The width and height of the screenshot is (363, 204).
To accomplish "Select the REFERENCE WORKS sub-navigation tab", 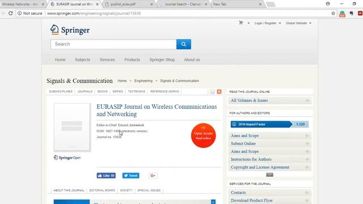I will pyautogui.click(x=164, y=92).
